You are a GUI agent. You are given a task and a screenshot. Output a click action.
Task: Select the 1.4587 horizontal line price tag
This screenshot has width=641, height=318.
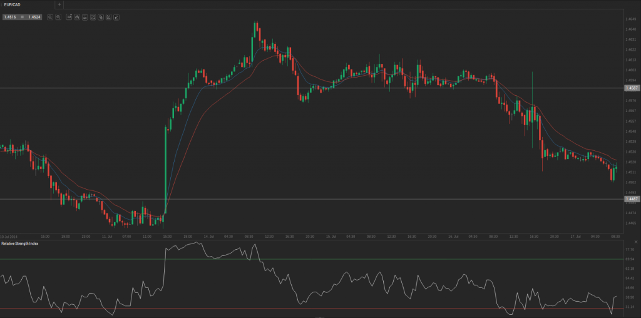click(x=631, y=88)
